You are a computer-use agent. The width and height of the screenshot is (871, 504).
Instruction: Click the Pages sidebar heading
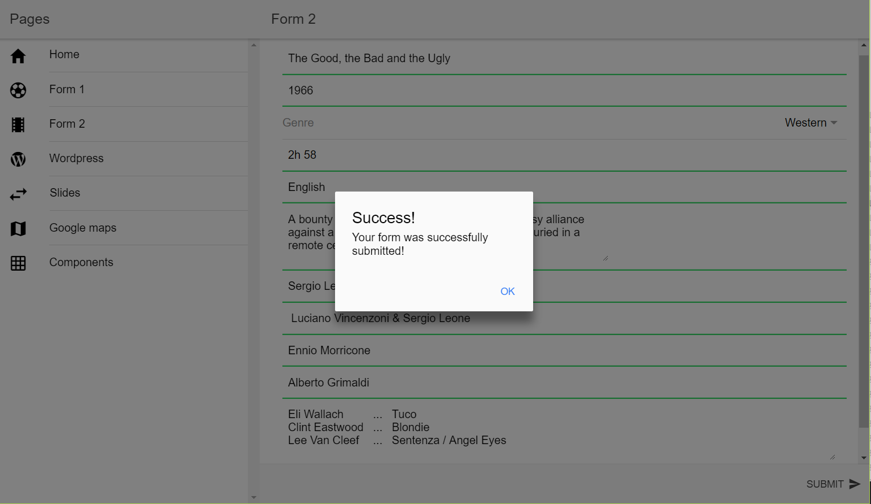(29, 19)
